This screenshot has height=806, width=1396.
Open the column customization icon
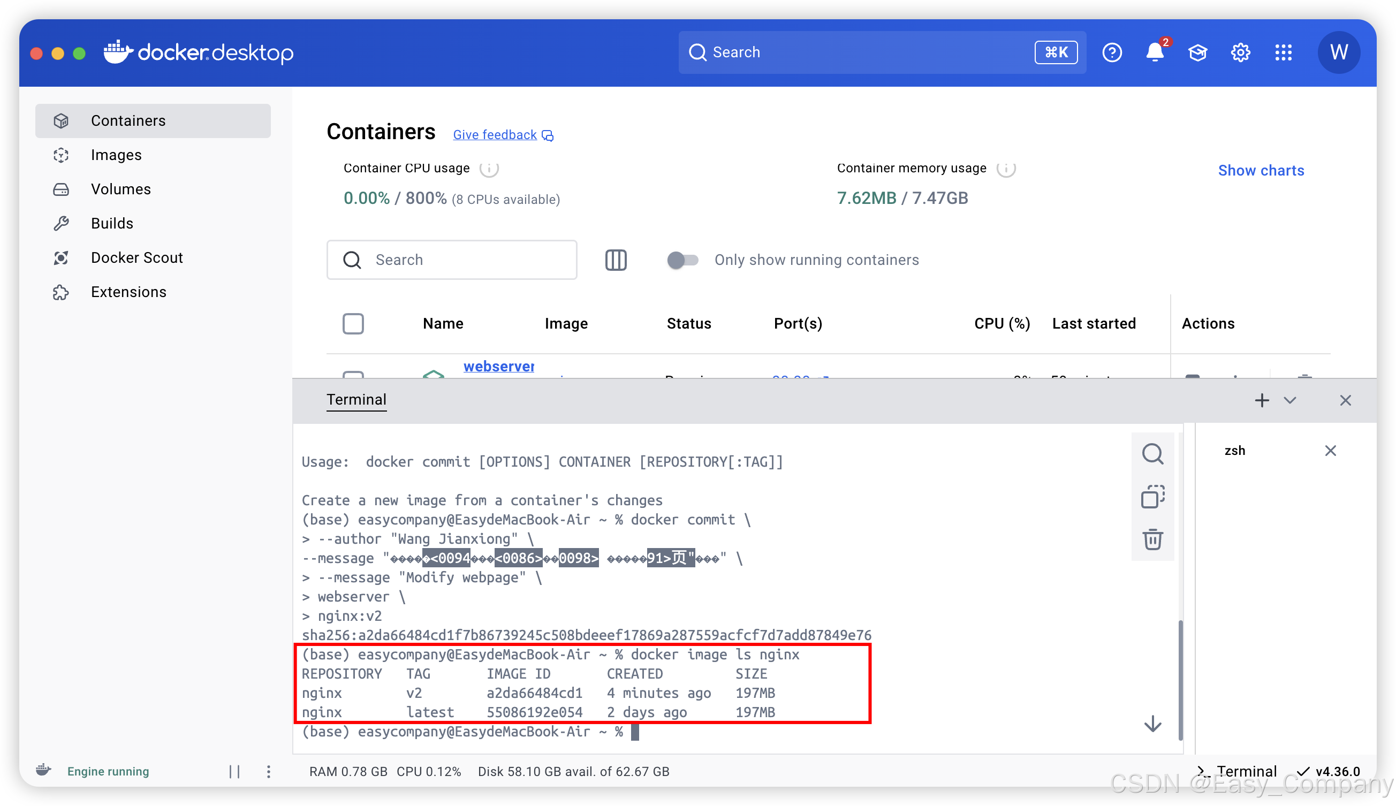coord(616,260)
